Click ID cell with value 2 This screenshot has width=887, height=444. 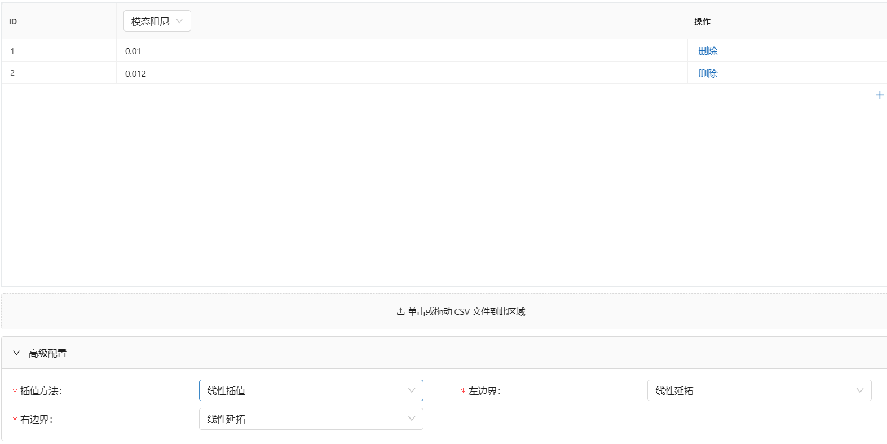(59, 73)
